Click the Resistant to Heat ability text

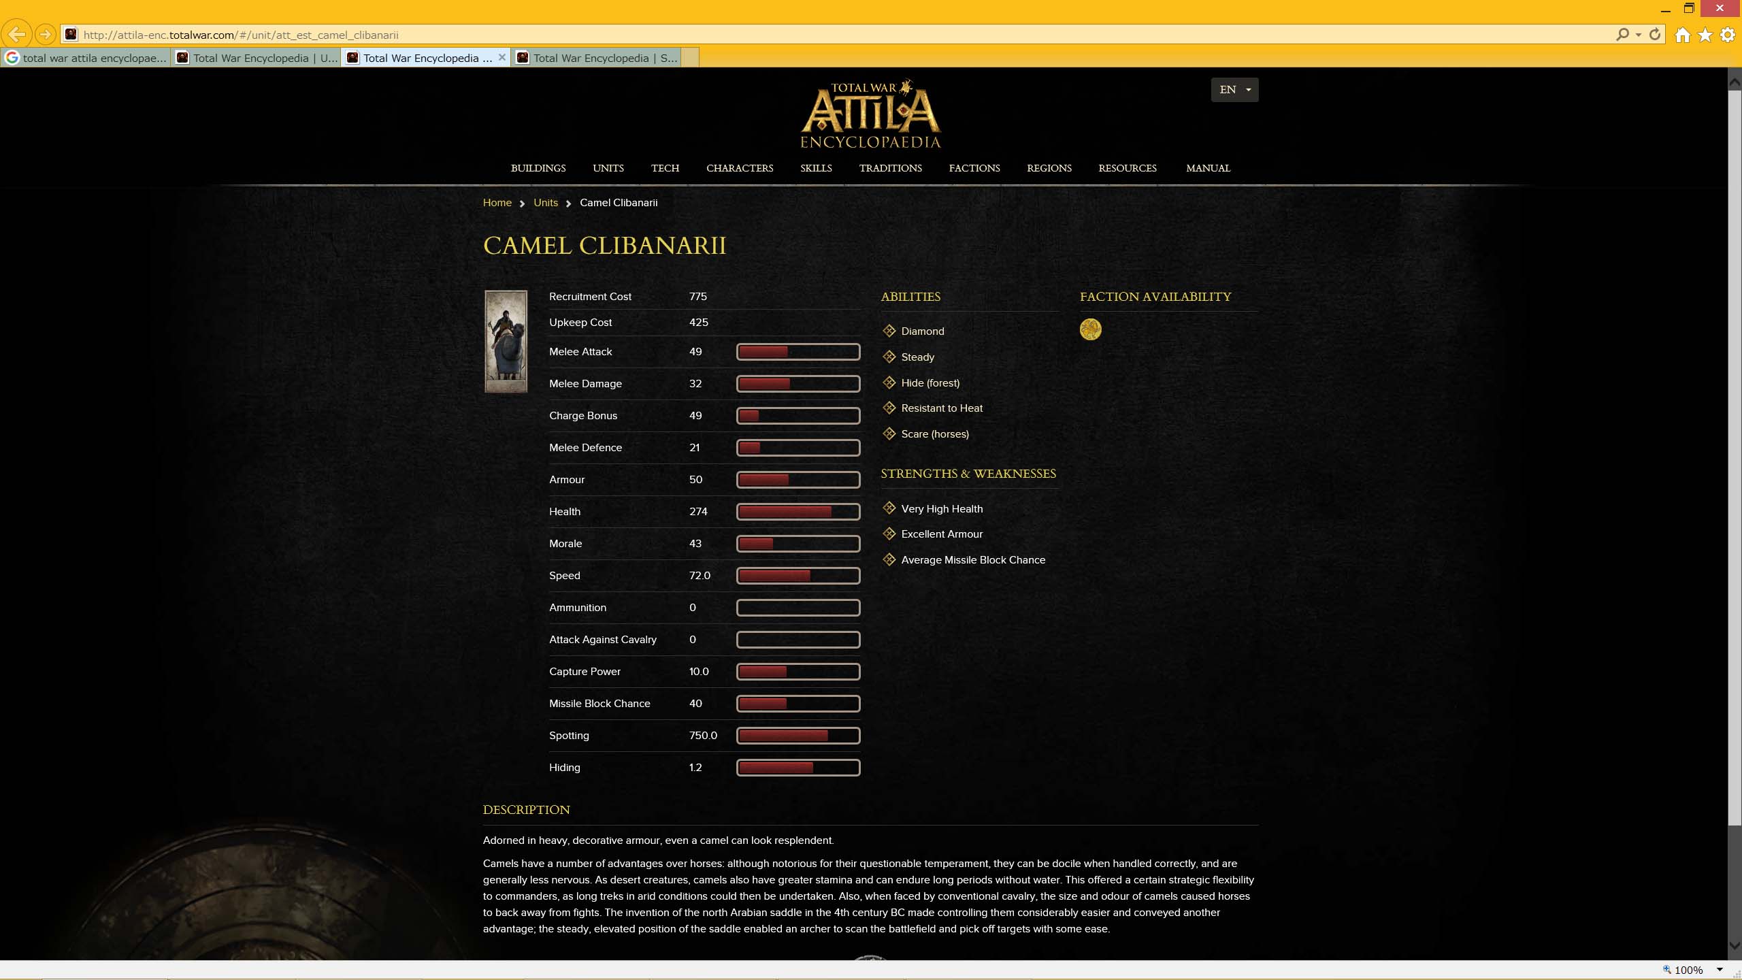click(x=942, y=408)
